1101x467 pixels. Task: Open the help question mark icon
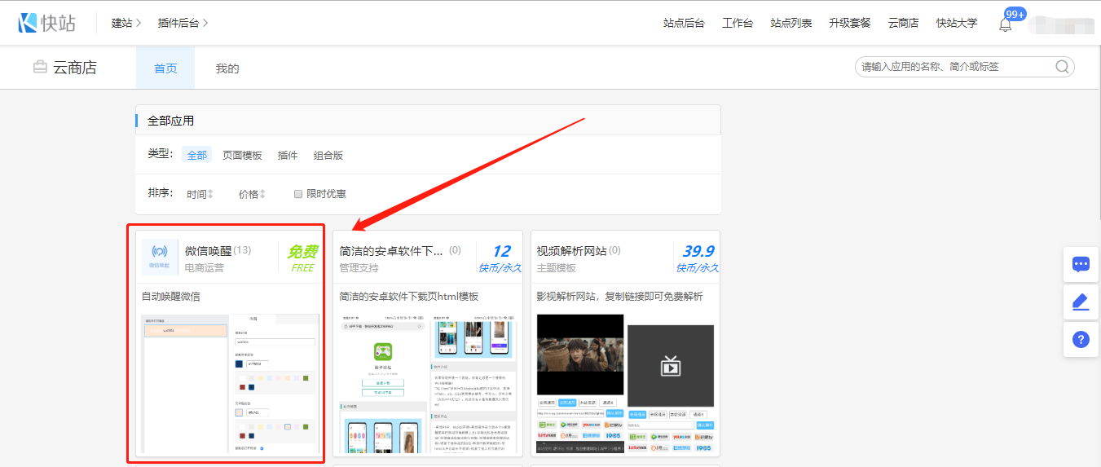coord(1081,340)
